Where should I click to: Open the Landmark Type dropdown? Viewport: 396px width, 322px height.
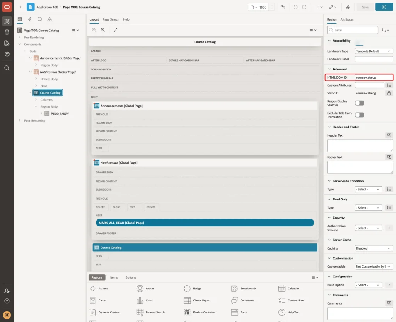374,51
